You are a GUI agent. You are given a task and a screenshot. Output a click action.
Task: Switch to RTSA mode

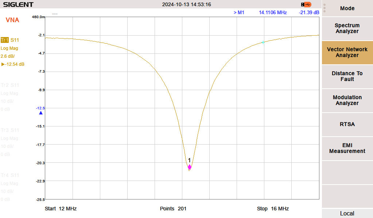pyautogui.click(x=347, y=124)
